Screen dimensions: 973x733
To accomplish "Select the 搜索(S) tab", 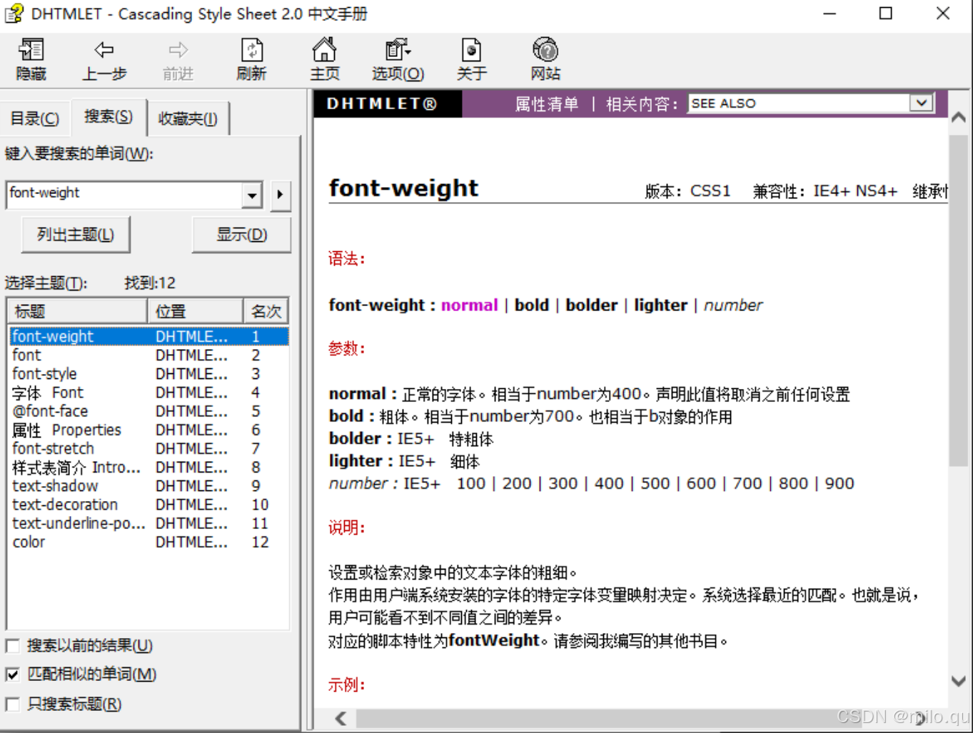I will tap(109, 116).
